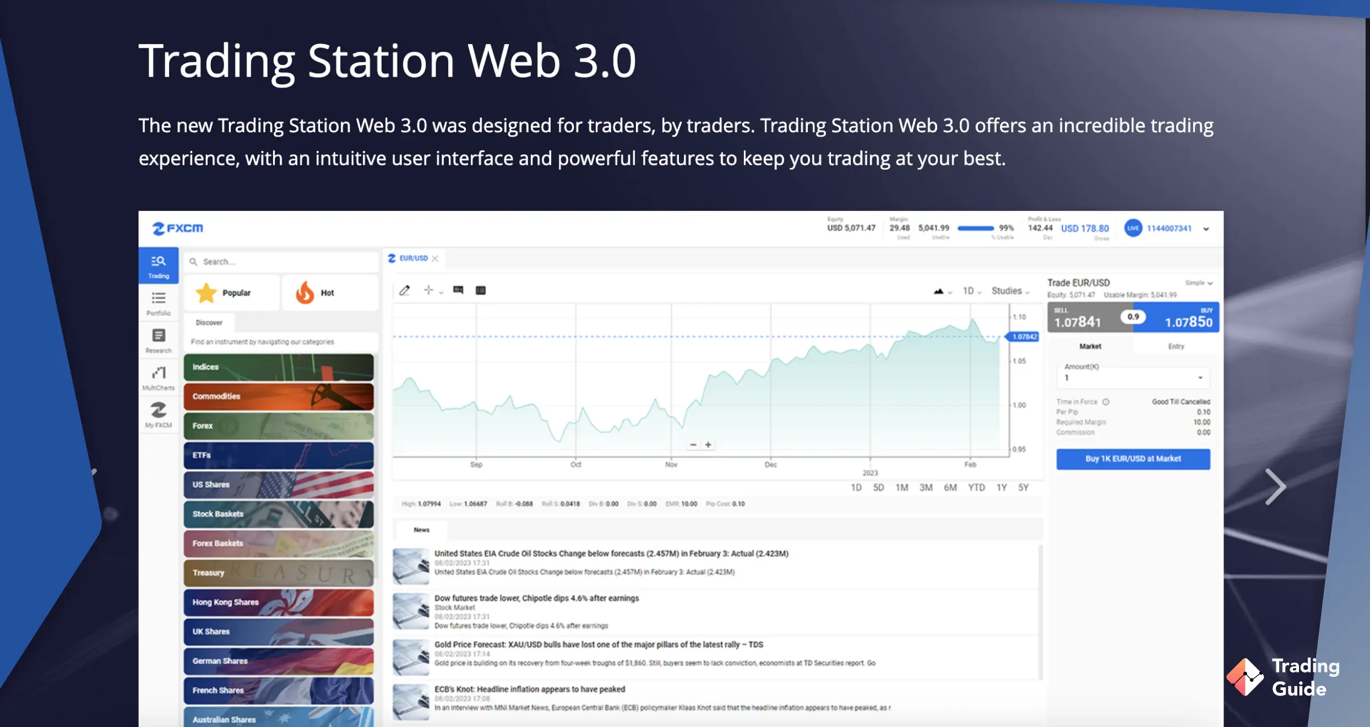Open the Commodities category
Image resolution: width=1370 pixels, height=727 pixels.
(279, 397)
